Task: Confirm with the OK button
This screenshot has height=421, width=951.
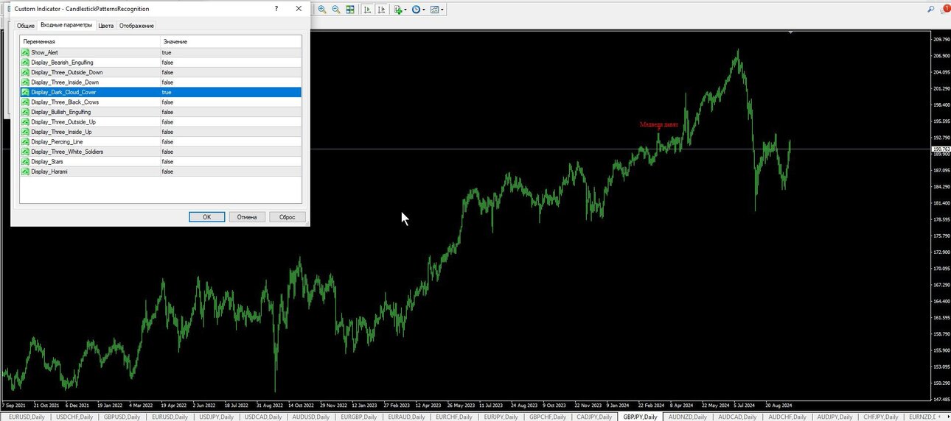Action: pyautogui.click(x=206, y=217)
